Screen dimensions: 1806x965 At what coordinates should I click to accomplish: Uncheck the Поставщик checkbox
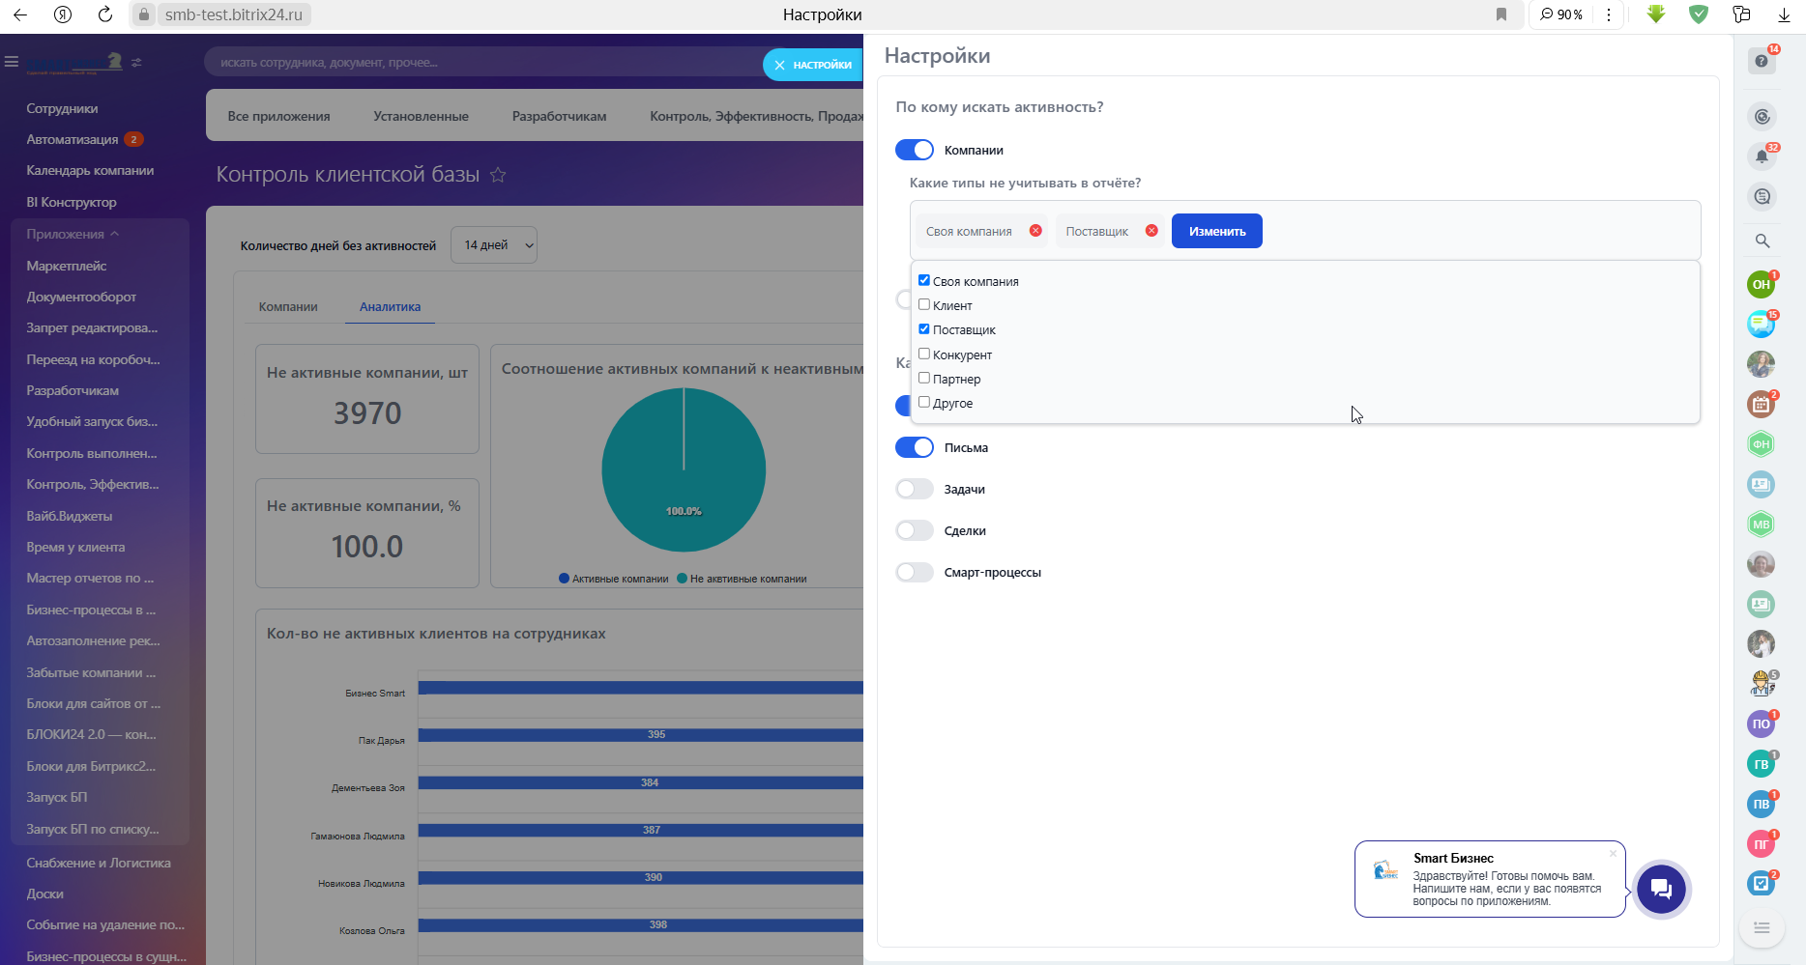(924, 329)
